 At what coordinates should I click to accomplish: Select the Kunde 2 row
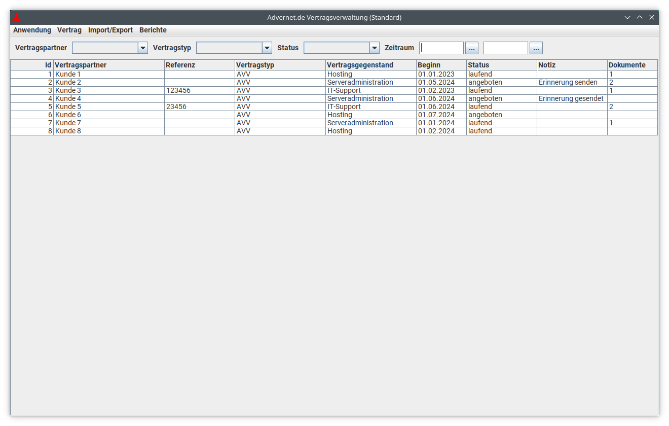(x=334, y=82)
